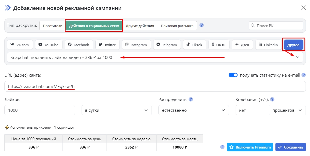Pick the TikTok platform button
This screenshot has width=310, height=156.
[x=194, y=45]
